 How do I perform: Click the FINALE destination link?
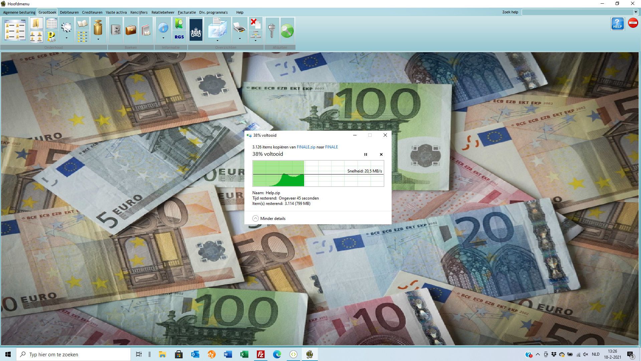pos(332,147)
